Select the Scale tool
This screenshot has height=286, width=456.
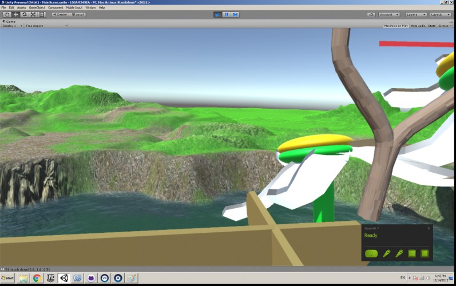pos(33,14)
